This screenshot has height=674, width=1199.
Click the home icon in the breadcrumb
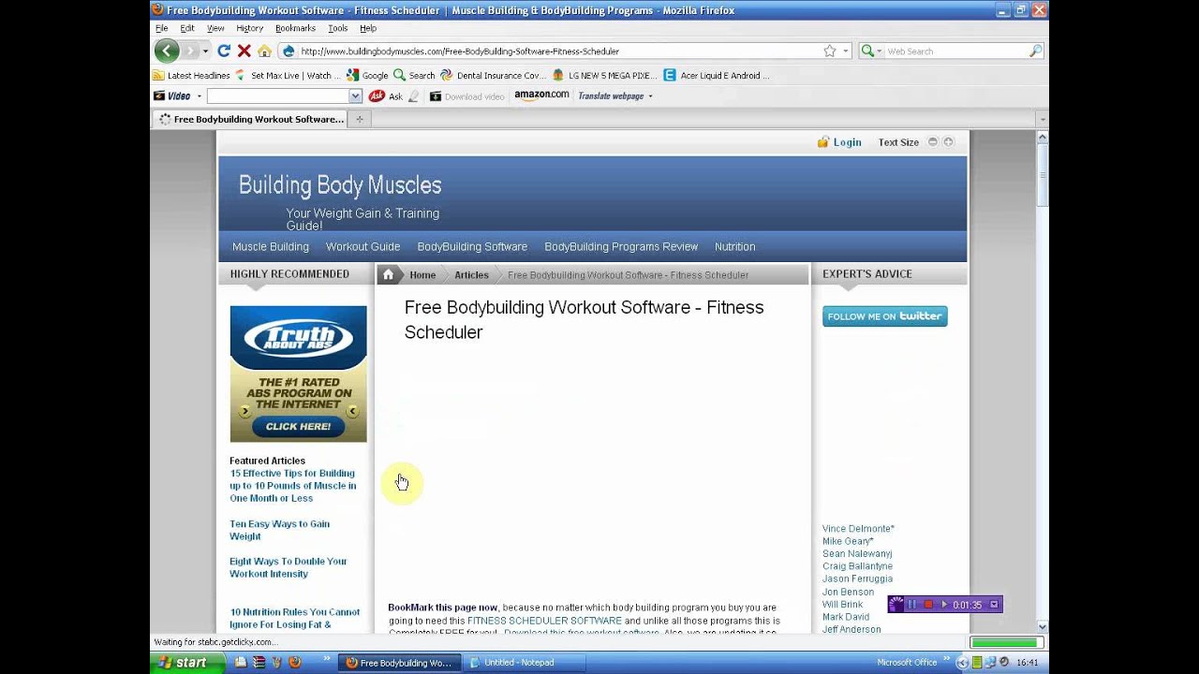click(x=388, y=274)
